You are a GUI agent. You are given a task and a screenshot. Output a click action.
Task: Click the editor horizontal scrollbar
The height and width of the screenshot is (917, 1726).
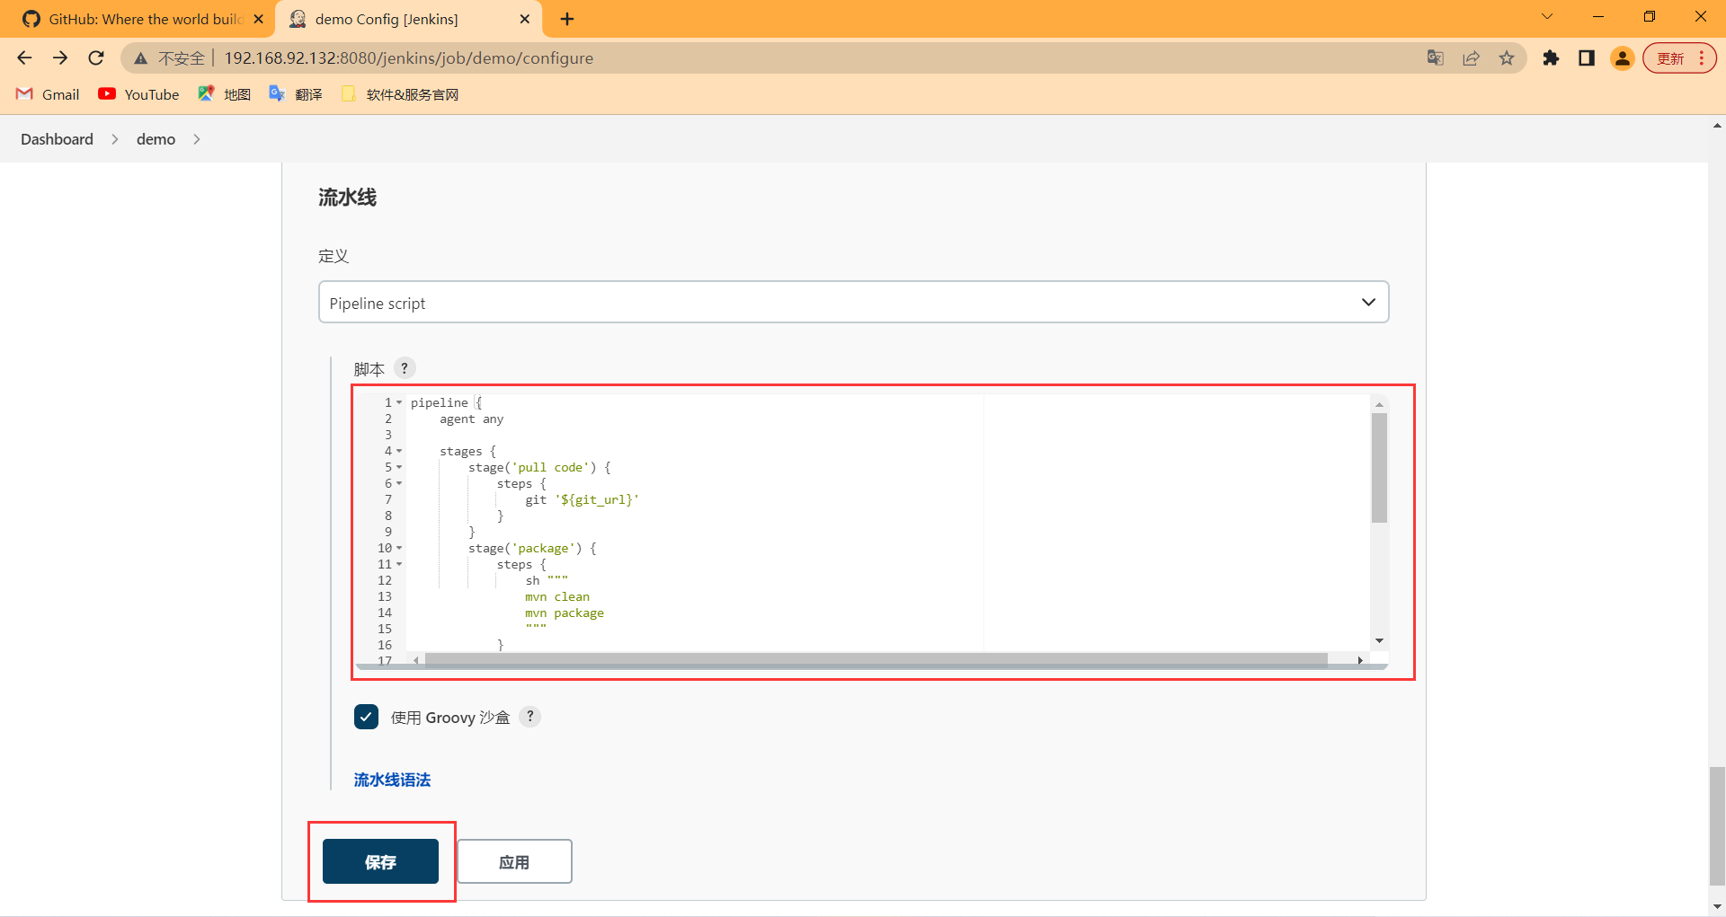click(876, 660)
